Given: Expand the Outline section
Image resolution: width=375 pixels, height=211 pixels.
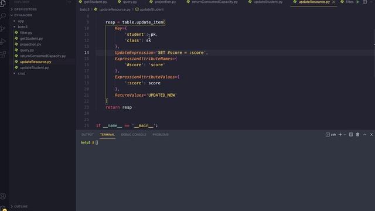Looking at the screenshot, I should pyautogui.click(x=21, y=206).
